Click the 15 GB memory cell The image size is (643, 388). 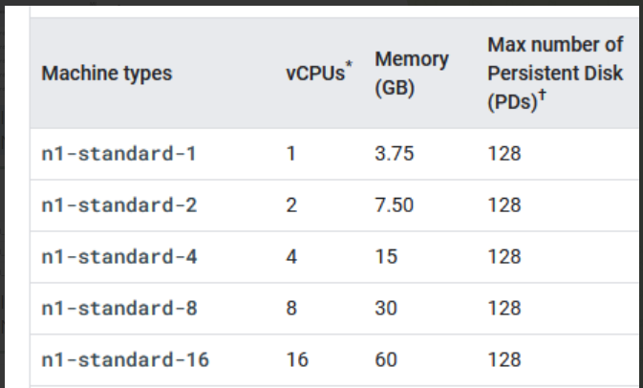click(386, 256)
